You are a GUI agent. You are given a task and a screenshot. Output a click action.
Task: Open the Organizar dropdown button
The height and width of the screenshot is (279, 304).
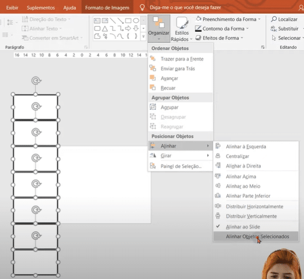159,29
